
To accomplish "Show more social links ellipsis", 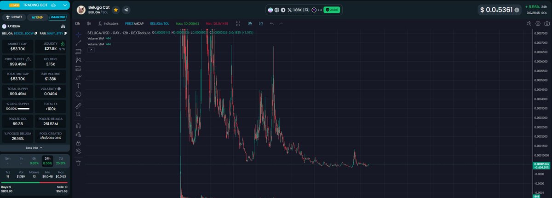I will (320, 10).
